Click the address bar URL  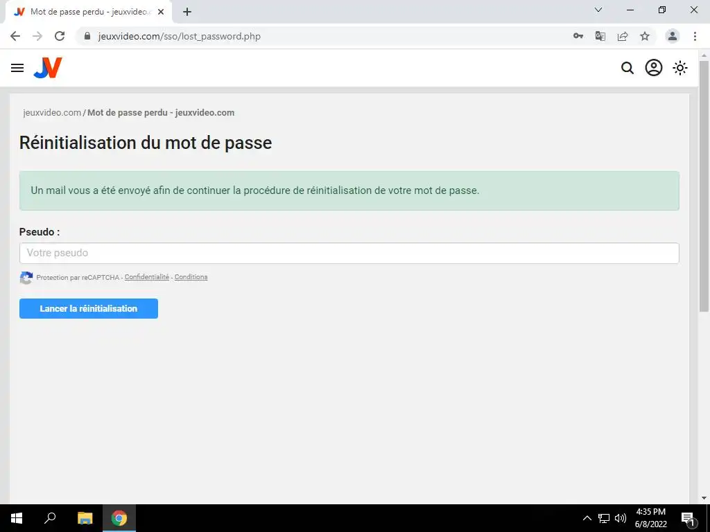pos(180,36)
